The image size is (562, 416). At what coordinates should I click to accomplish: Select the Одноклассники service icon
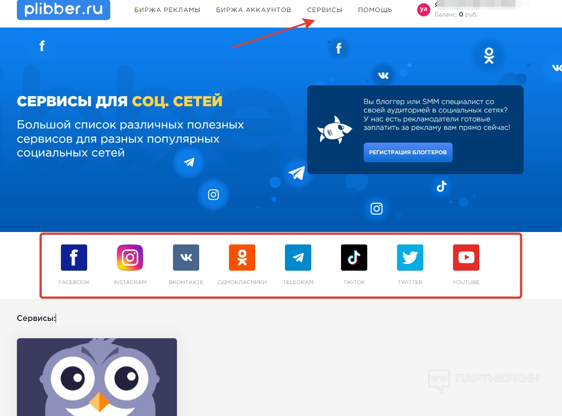tap(242, 257)
